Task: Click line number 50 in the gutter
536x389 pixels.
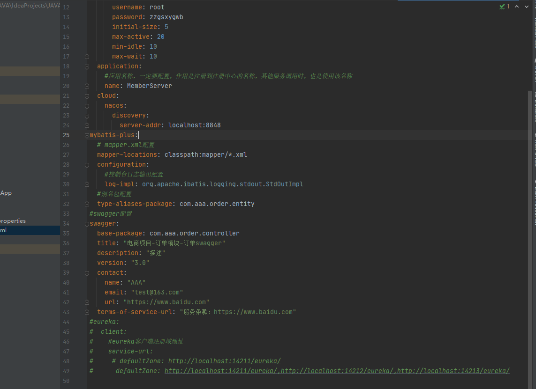Action: click(66, 381)
